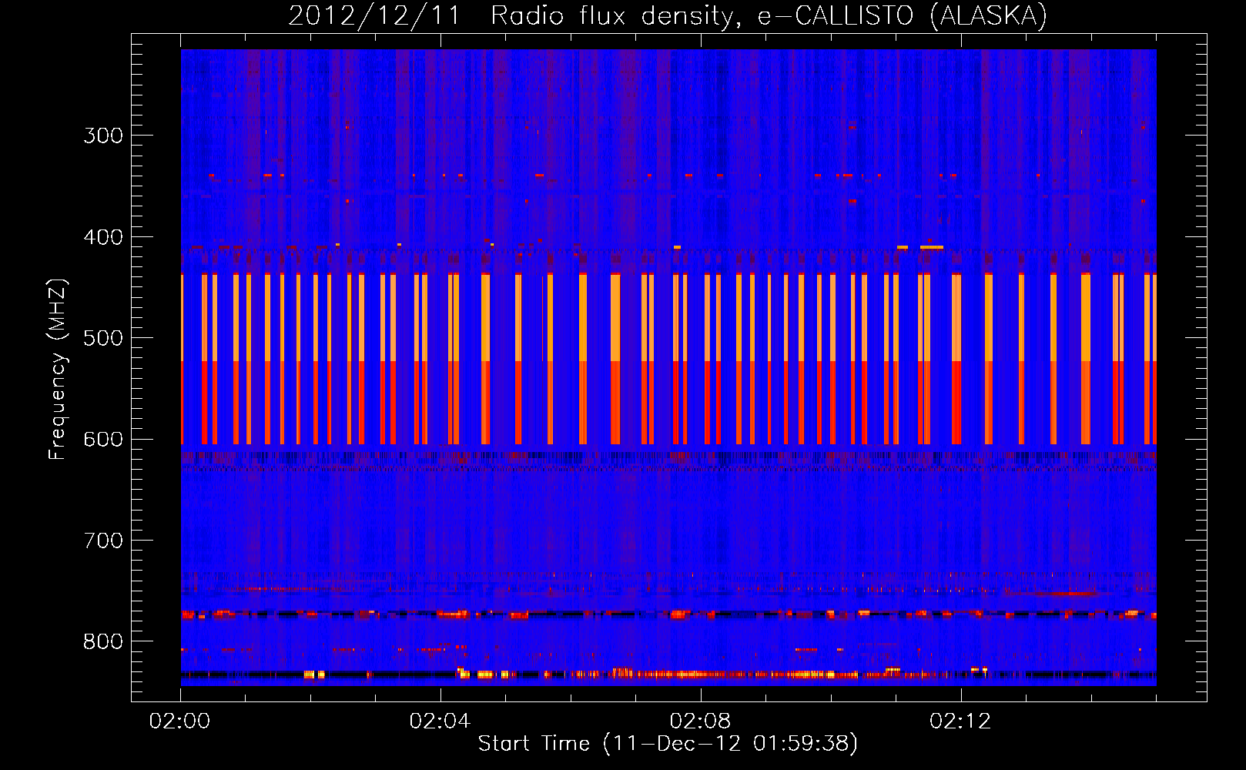1246x770 pixels.
Task: Click the 02:12 time tick label
Action: click(960, 721)
